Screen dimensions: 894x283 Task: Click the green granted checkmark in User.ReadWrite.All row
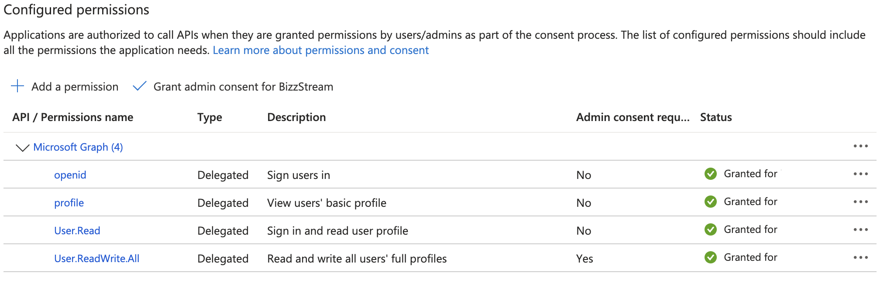[x=710, y=257]
